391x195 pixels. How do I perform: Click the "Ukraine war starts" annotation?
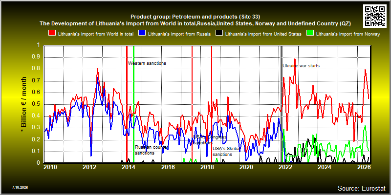click(301, 66)
